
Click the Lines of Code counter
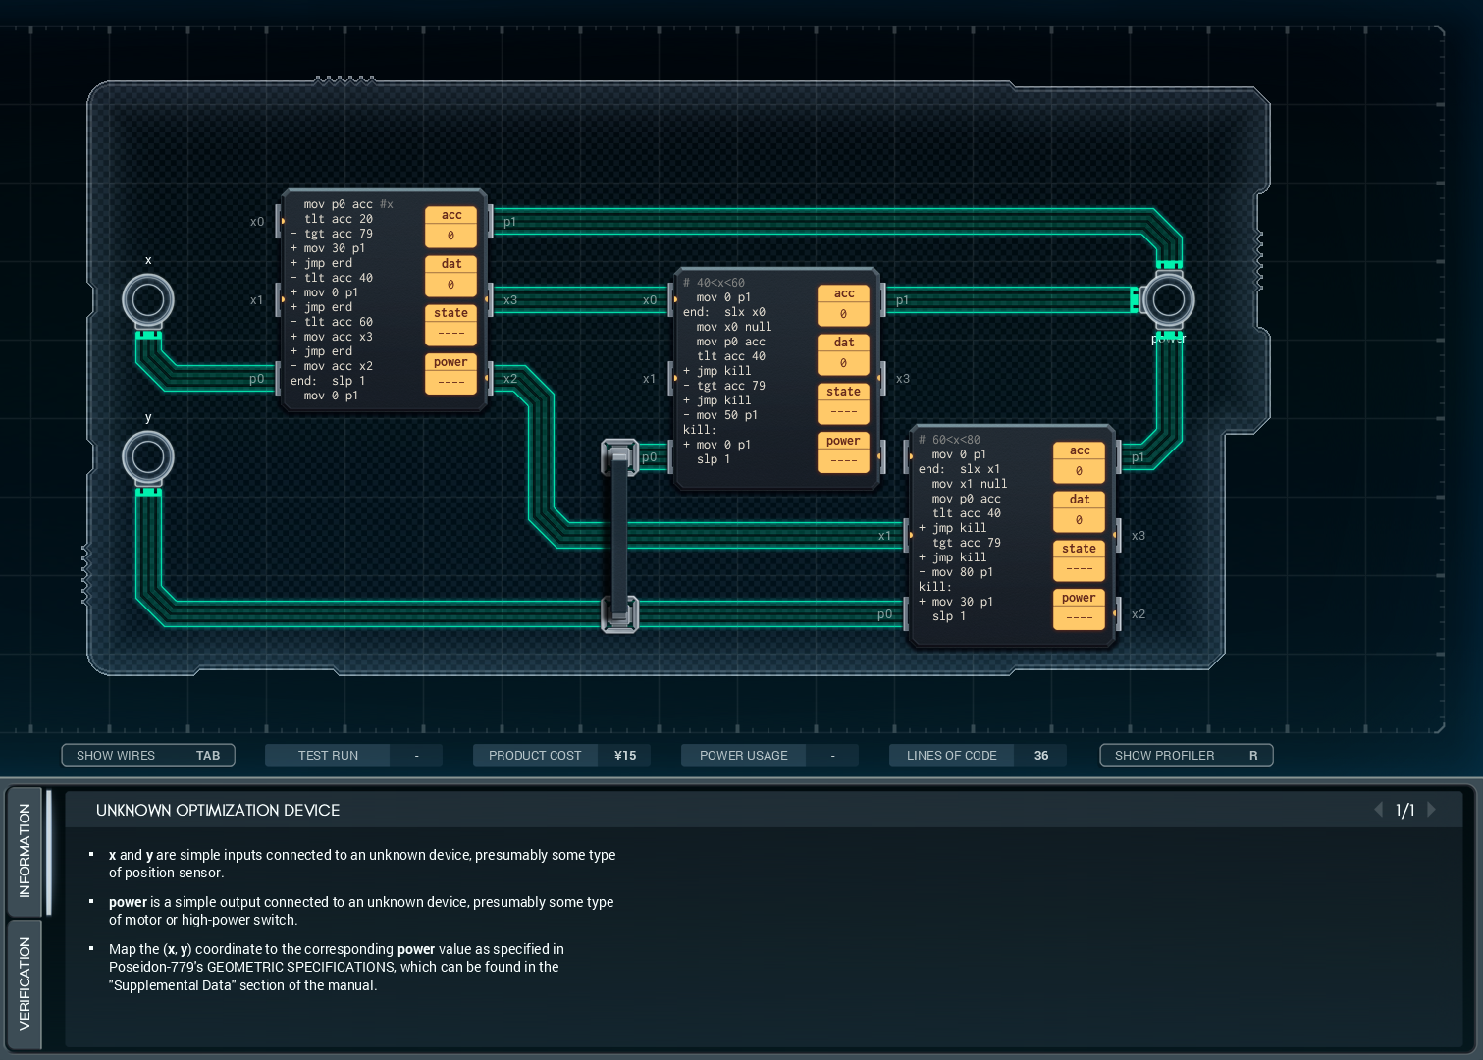[977, 755]
